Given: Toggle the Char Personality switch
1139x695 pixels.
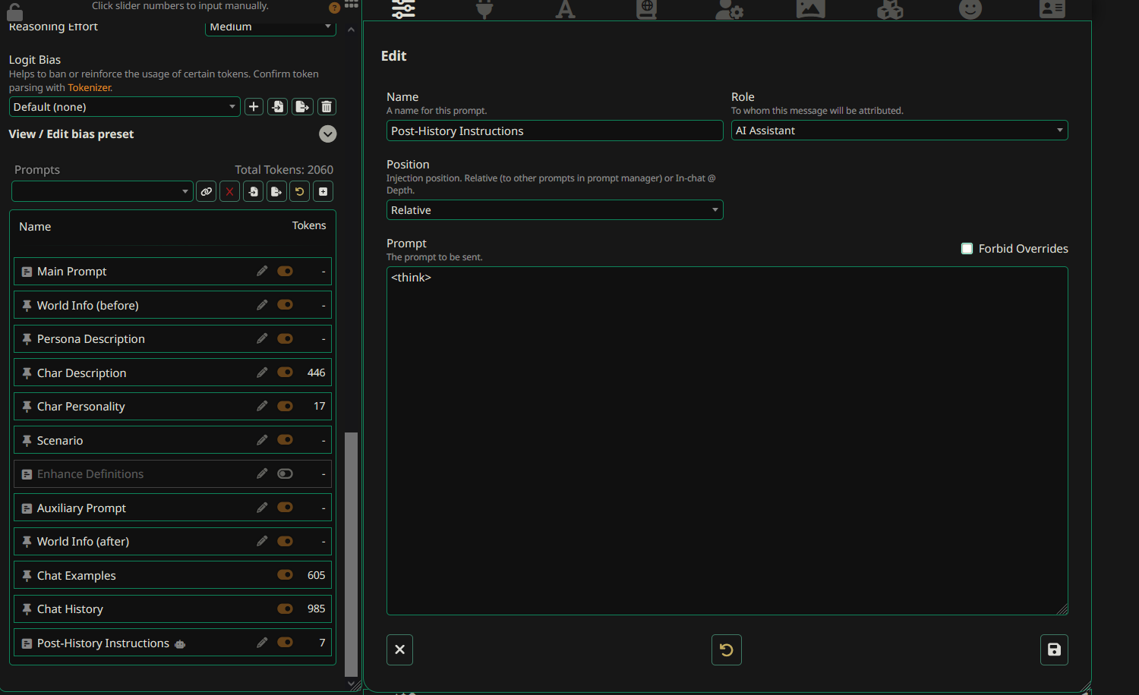Looking at the screenshot, I should pyautogui.click(x=286, y=406).
